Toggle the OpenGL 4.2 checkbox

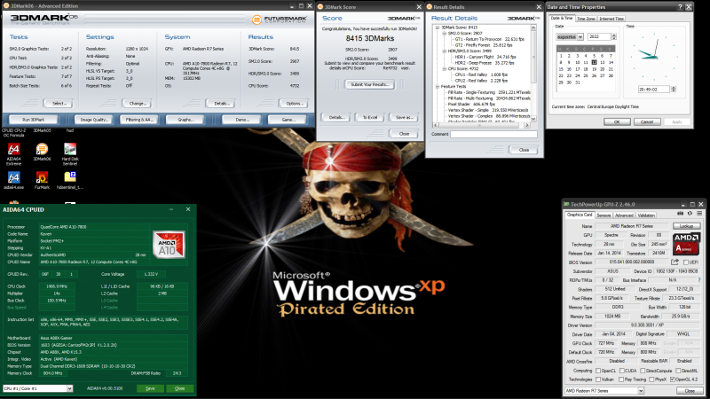click(673, 379)
